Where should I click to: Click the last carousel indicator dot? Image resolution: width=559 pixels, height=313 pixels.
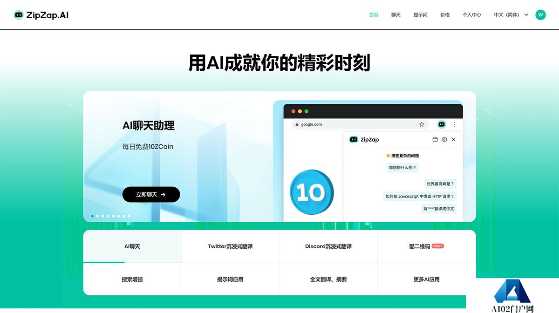[x=129, y=216]
